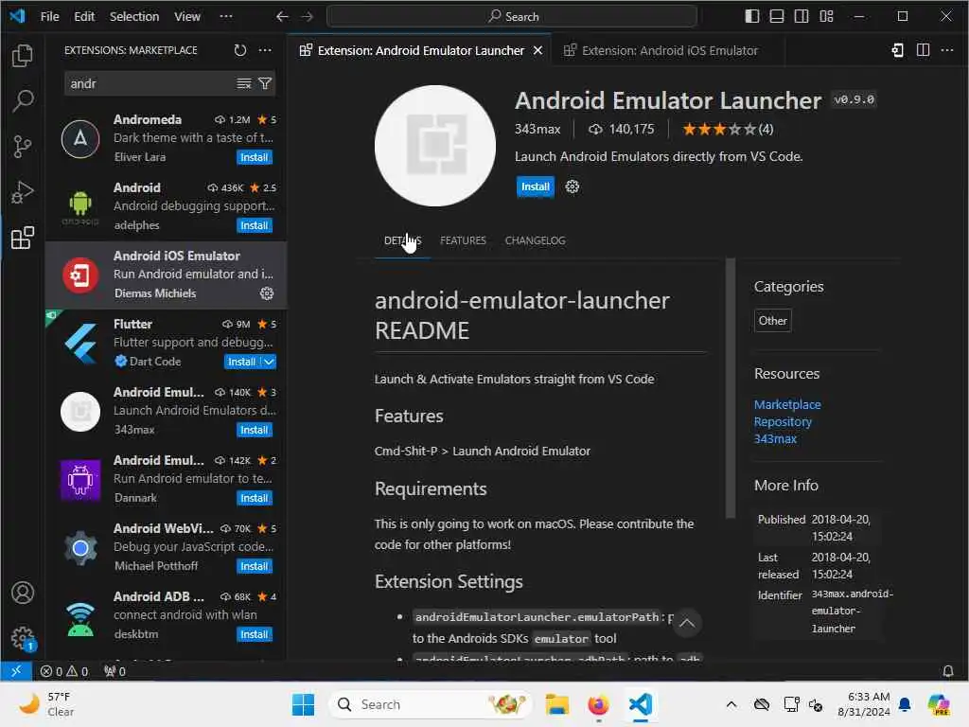Image resolution: width=969 pixels, height=727 pixels.
Task: Install Android Emulator Launcher from details page
Action: [536, 186]
